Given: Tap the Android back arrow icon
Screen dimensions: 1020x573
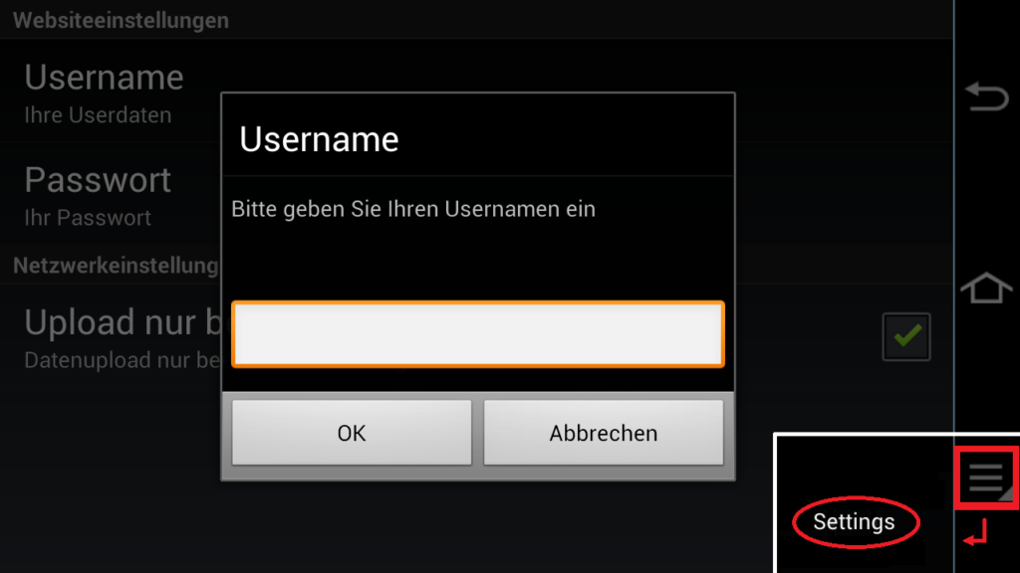Looking at the screenshot, I should point(987,96).
